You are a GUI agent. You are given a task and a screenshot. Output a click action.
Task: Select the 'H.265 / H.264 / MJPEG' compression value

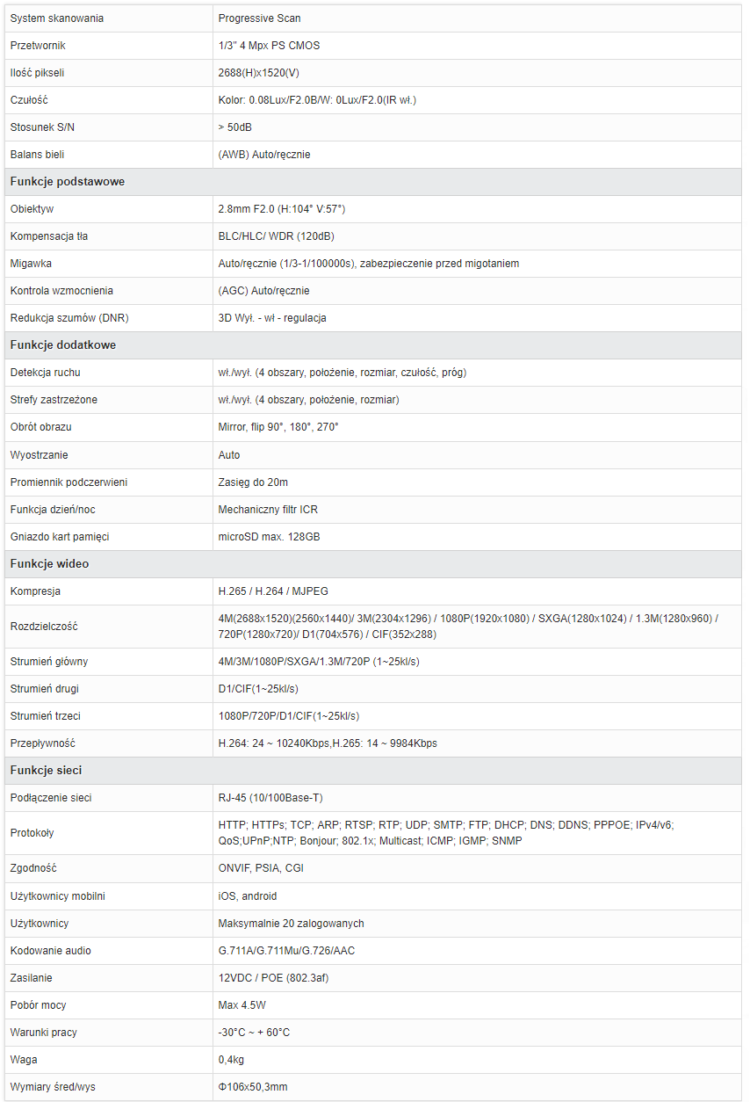273,591
